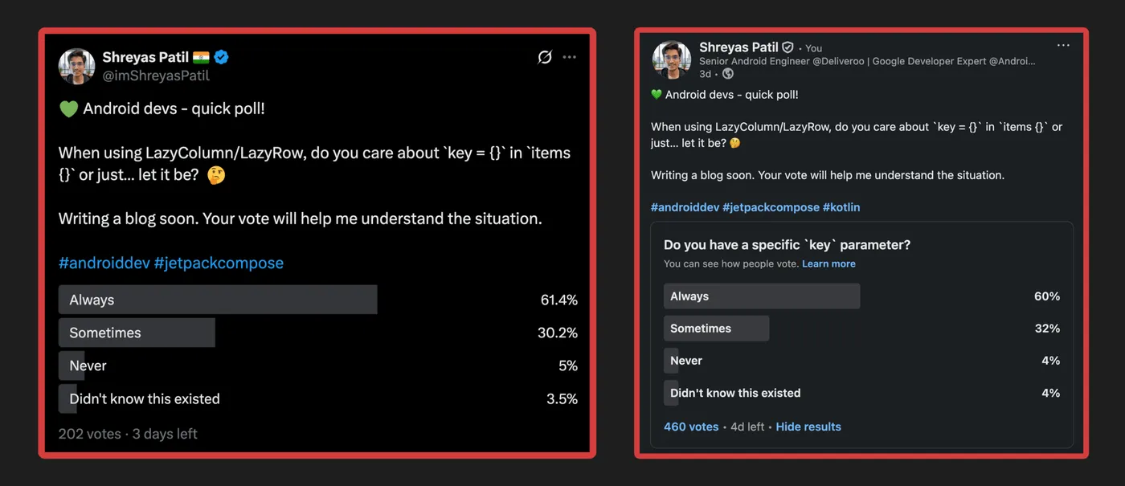Open the LinkedIn post's three-dot menu
The height and width of the screenshot is (486, 1125).
[x=1063, y=46]
